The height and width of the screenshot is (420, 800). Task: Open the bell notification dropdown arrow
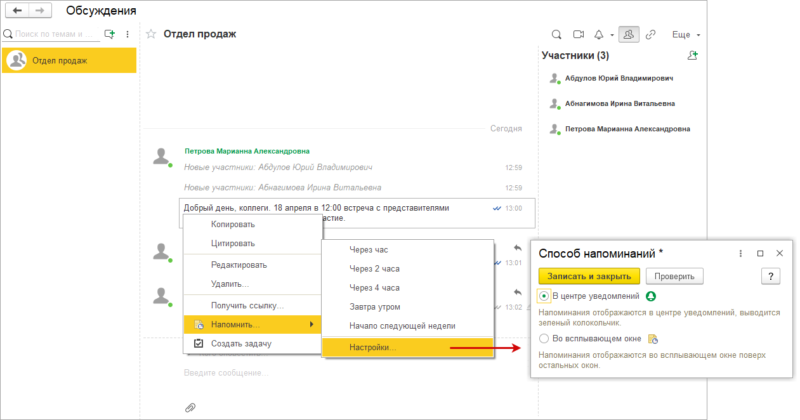click(x=612, y=35)
